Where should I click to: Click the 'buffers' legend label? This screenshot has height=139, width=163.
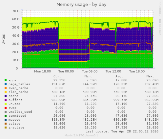(15, 100)
